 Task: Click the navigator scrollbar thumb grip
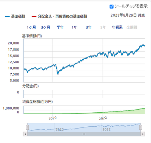(x=84, y=134)
